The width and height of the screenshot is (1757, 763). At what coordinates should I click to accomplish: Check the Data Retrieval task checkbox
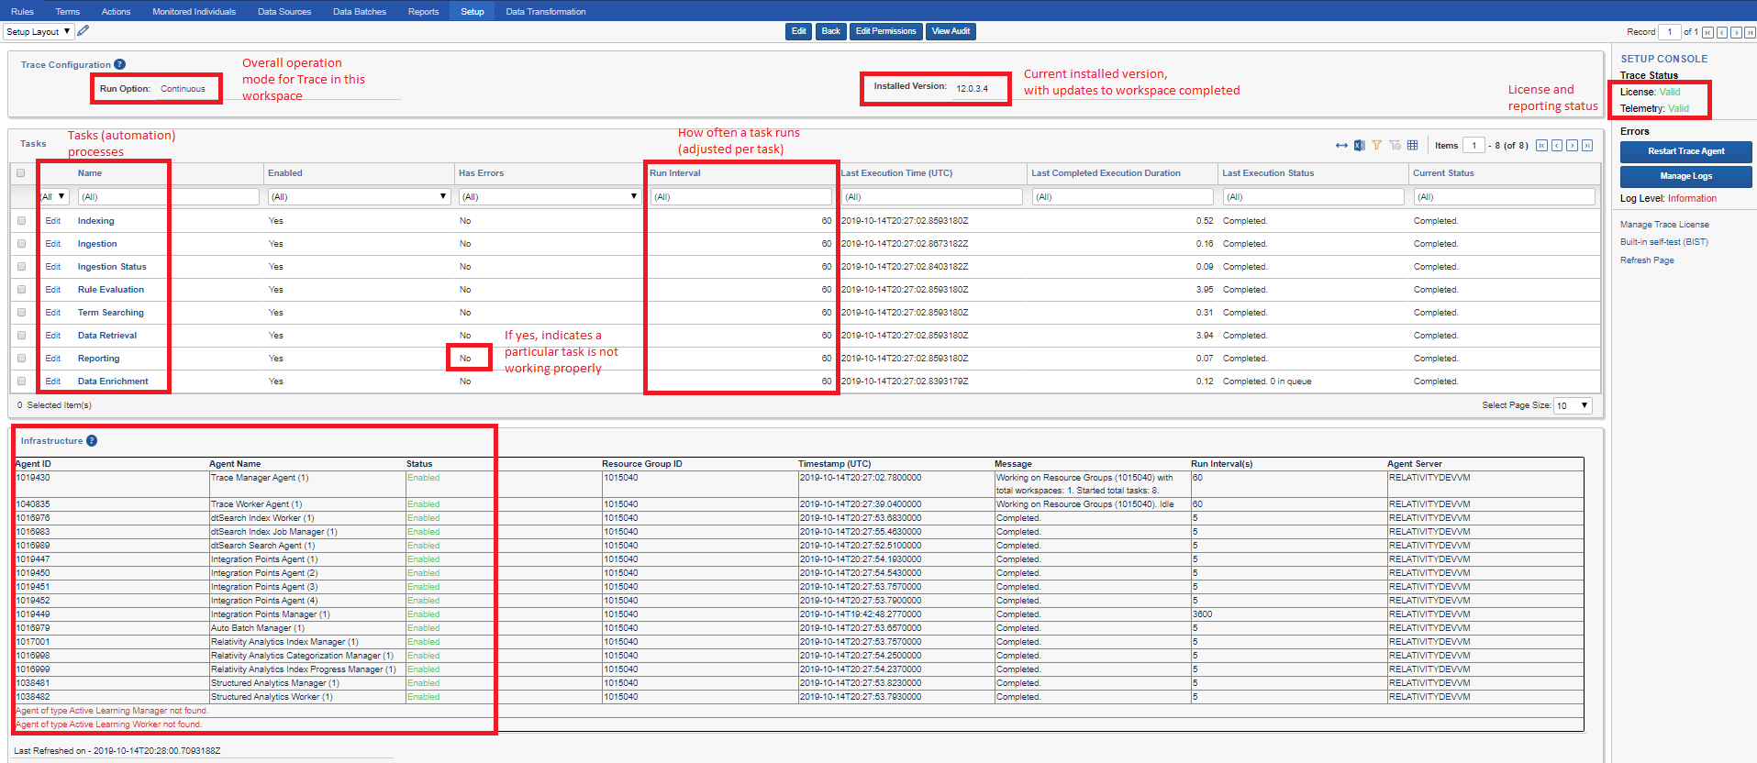point(21,336)
